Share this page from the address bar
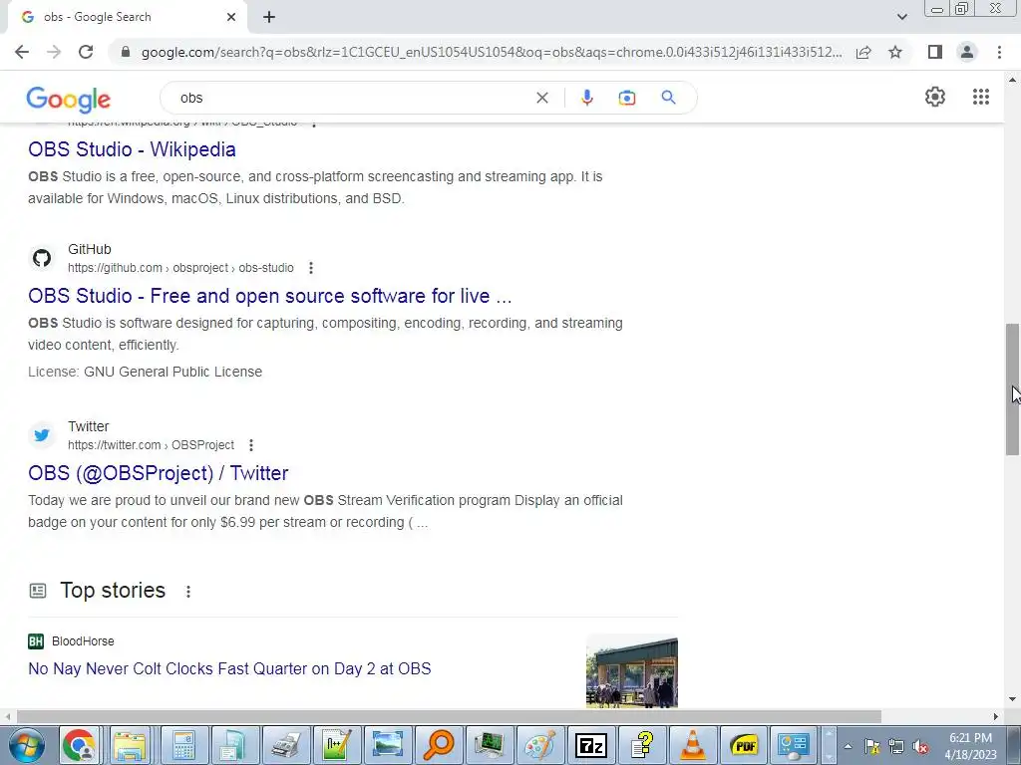This screenshot has width=1021, height=765. 863,52
